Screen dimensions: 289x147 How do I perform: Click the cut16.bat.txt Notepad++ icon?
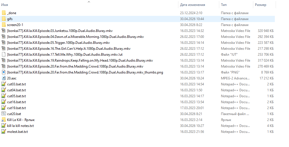click(x=4, y=102)
